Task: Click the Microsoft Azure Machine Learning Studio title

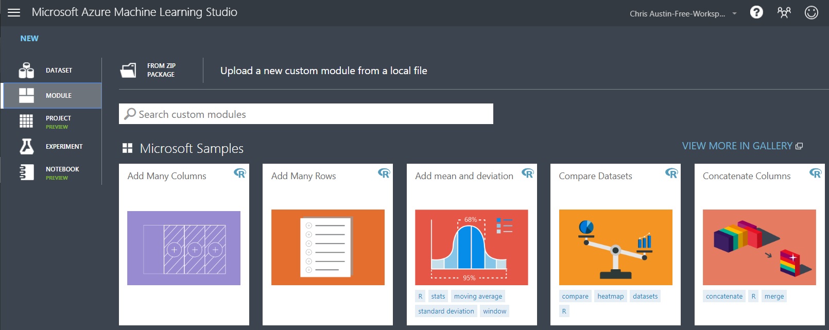Action: (134, 12)
